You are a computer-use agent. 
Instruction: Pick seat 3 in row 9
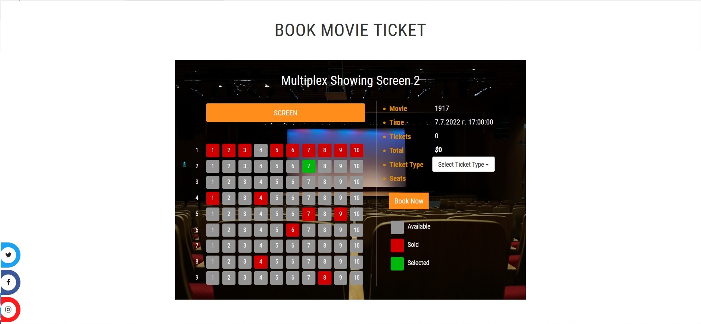click(245, 277)
